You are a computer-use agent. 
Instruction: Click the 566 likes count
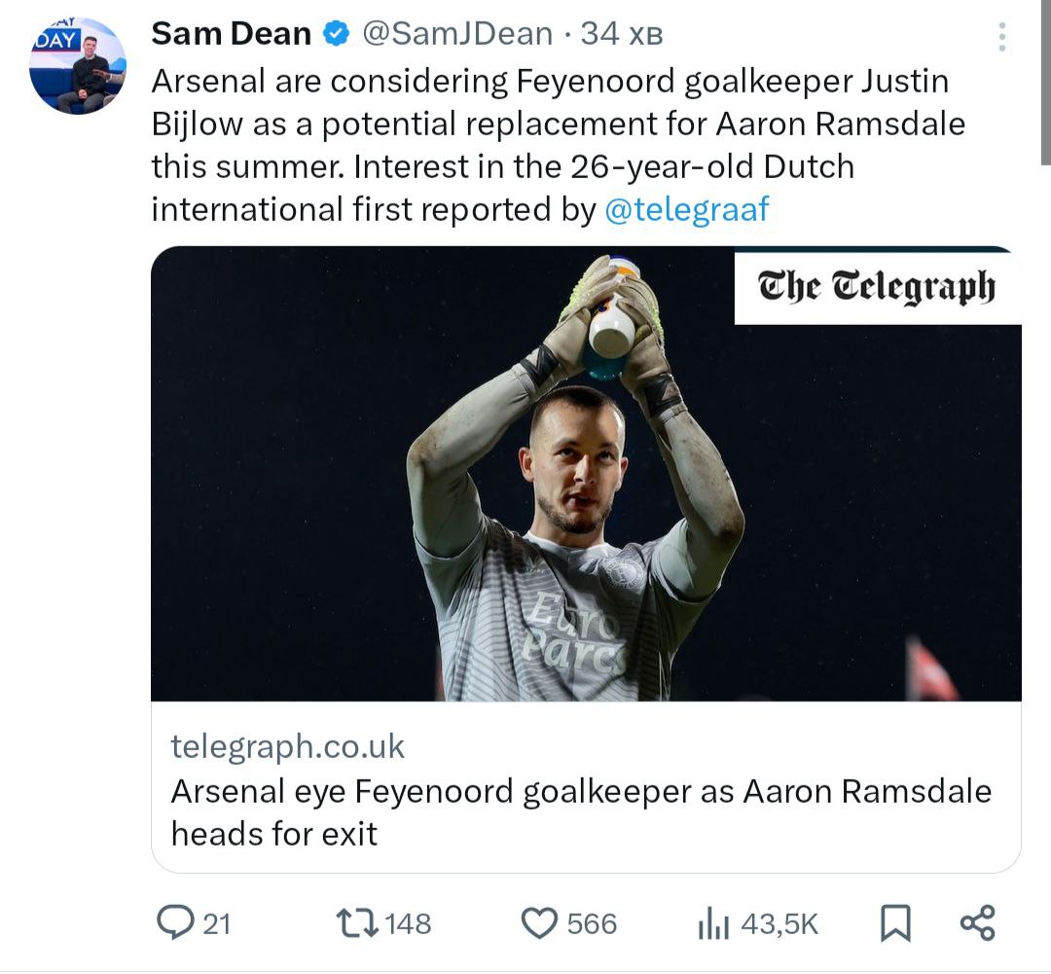coord(592,923)
